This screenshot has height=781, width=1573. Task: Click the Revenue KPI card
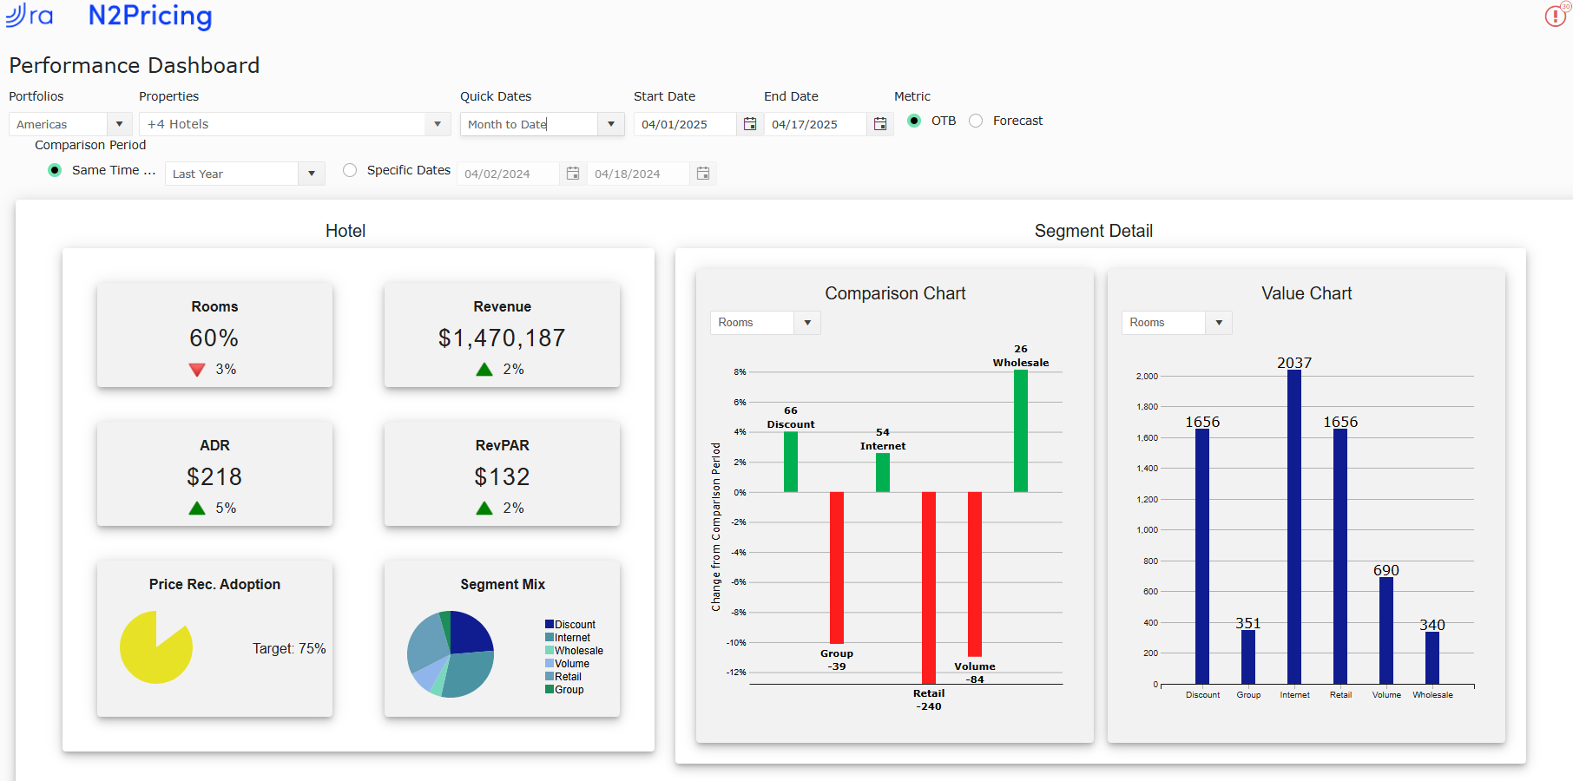(x=502, y=334)
